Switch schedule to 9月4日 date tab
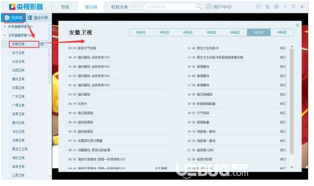This screenshot has height=186, width=314. pos(188,32)
